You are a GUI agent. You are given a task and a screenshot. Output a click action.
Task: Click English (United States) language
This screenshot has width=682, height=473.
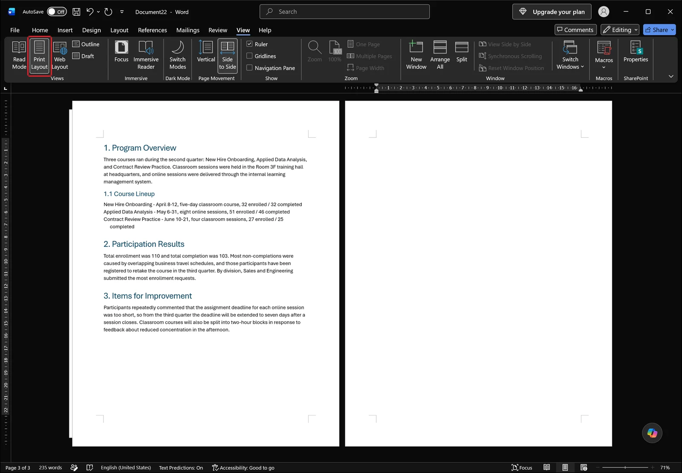point(126,467)
